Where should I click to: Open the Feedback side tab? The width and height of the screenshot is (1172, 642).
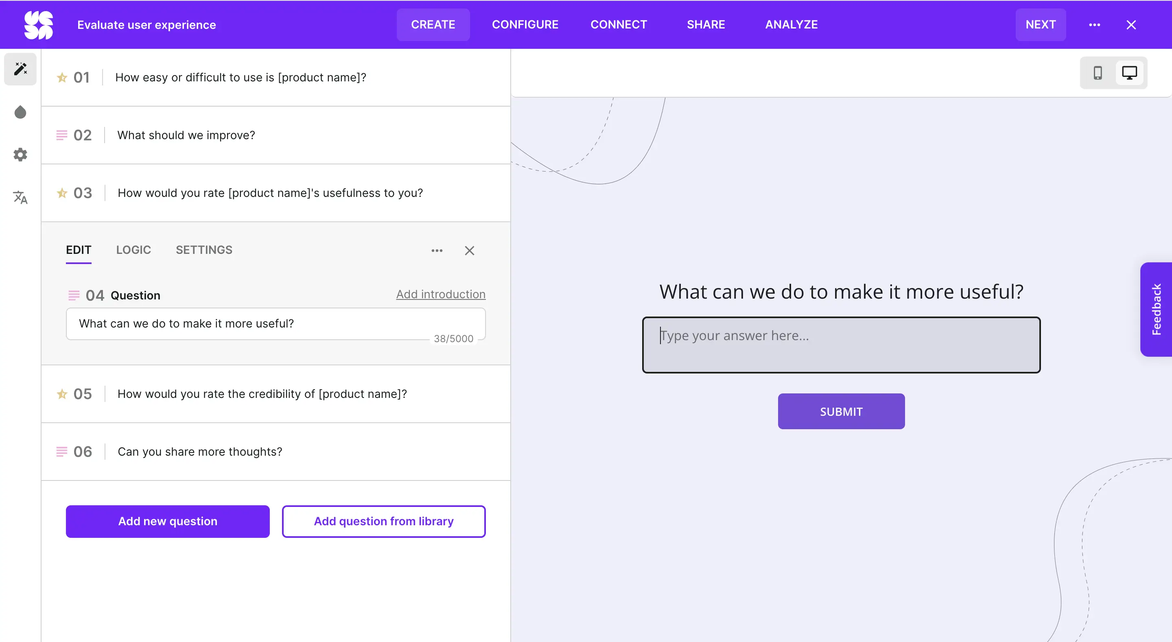pos(1156,309)
